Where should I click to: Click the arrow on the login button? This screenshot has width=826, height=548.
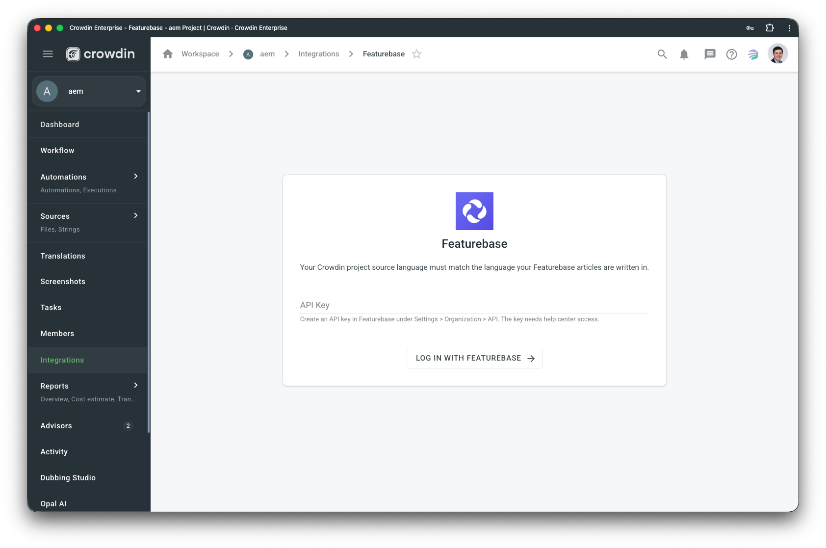(531, 359)
